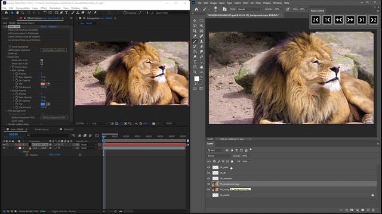Viewport: 382px width, 214px height.
Task: Click Photoshop foreground color swatch
Action: (x=196, y=78)
